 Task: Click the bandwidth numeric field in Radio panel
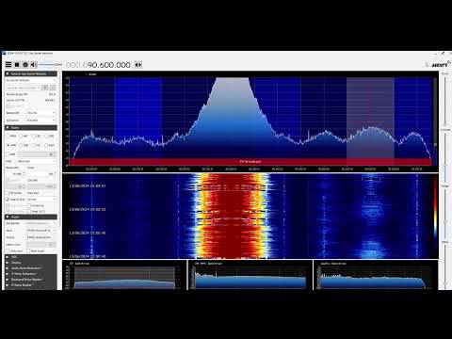click(x=16, y=173)
